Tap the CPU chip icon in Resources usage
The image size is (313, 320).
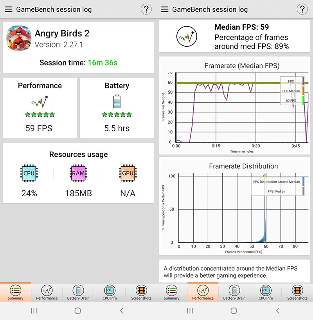coord(29,173)
